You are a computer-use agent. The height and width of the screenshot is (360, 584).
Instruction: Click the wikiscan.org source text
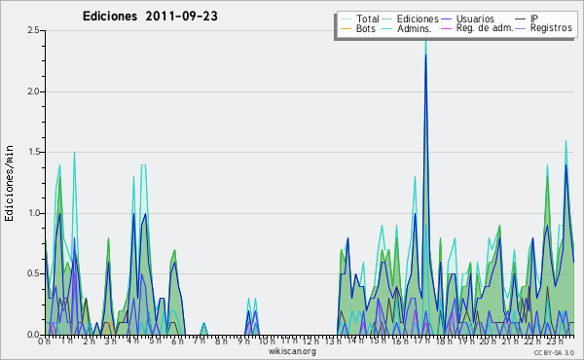(292, 351)
